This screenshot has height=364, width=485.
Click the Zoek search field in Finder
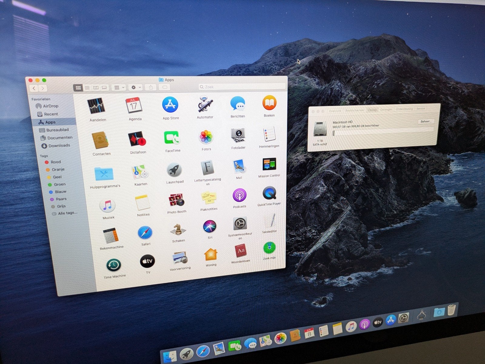pos(242,87)
